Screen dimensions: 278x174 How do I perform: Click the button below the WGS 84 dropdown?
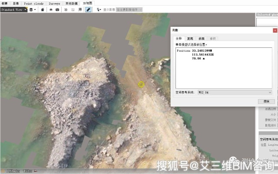(x=266, y=101)
